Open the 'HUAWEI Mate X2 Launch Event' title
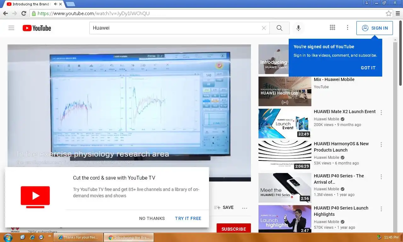The height and width of the screenshot is (242, 403). click(345, 112)
